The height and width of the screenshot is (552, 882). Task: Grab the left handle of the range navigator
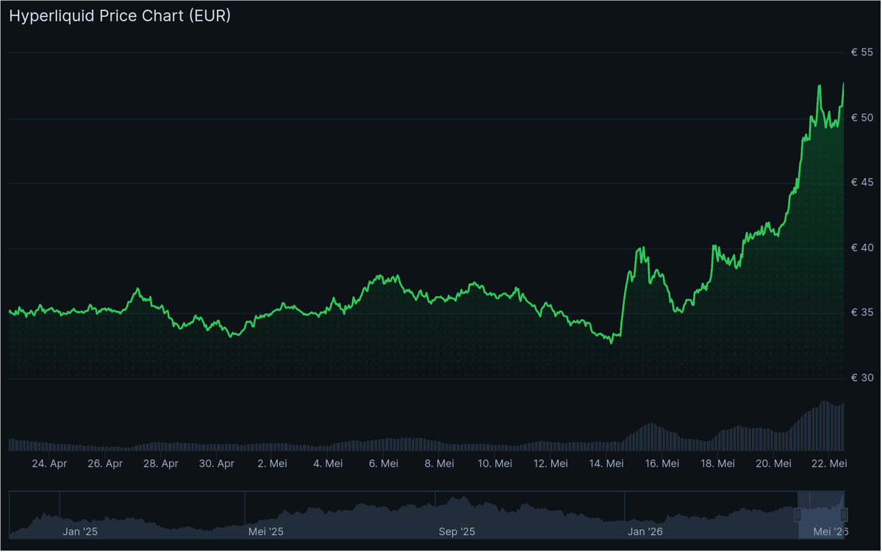[x=797, y=515]
